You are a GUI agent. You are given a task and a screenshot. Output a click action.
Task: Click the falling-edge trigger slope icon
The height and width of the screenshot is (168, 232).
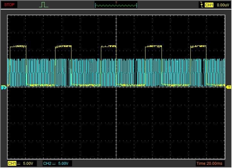tap(202, 5)
